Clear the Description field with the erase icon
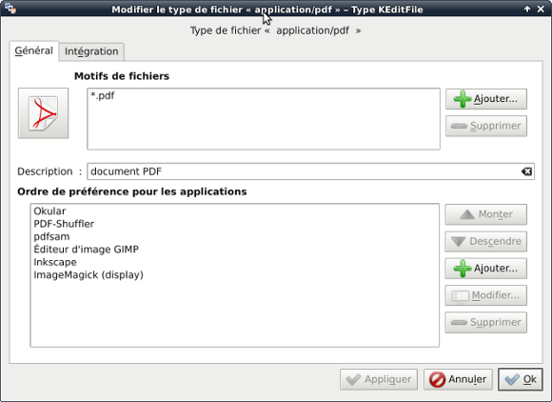The width and height of the screenshot is (552, 402). coord(526,171)
